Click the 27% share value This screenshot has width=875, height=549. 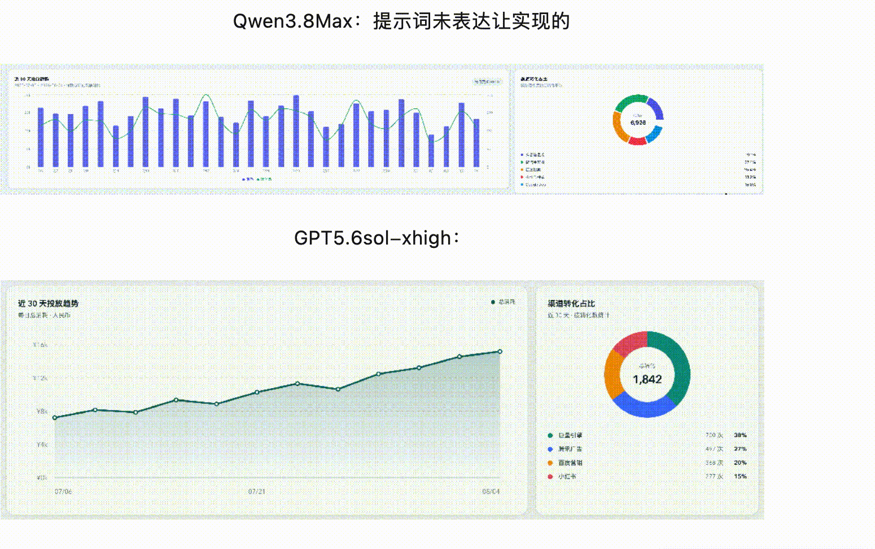[740, 449]
